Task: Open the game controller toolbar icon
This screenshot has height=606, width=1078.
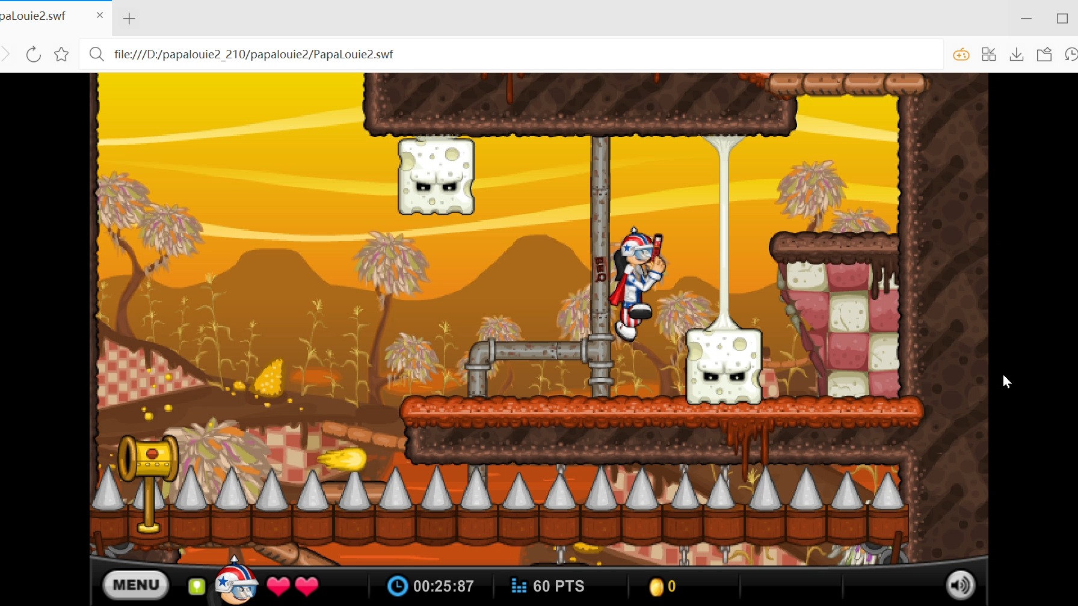Action: [x=961, y=55]
